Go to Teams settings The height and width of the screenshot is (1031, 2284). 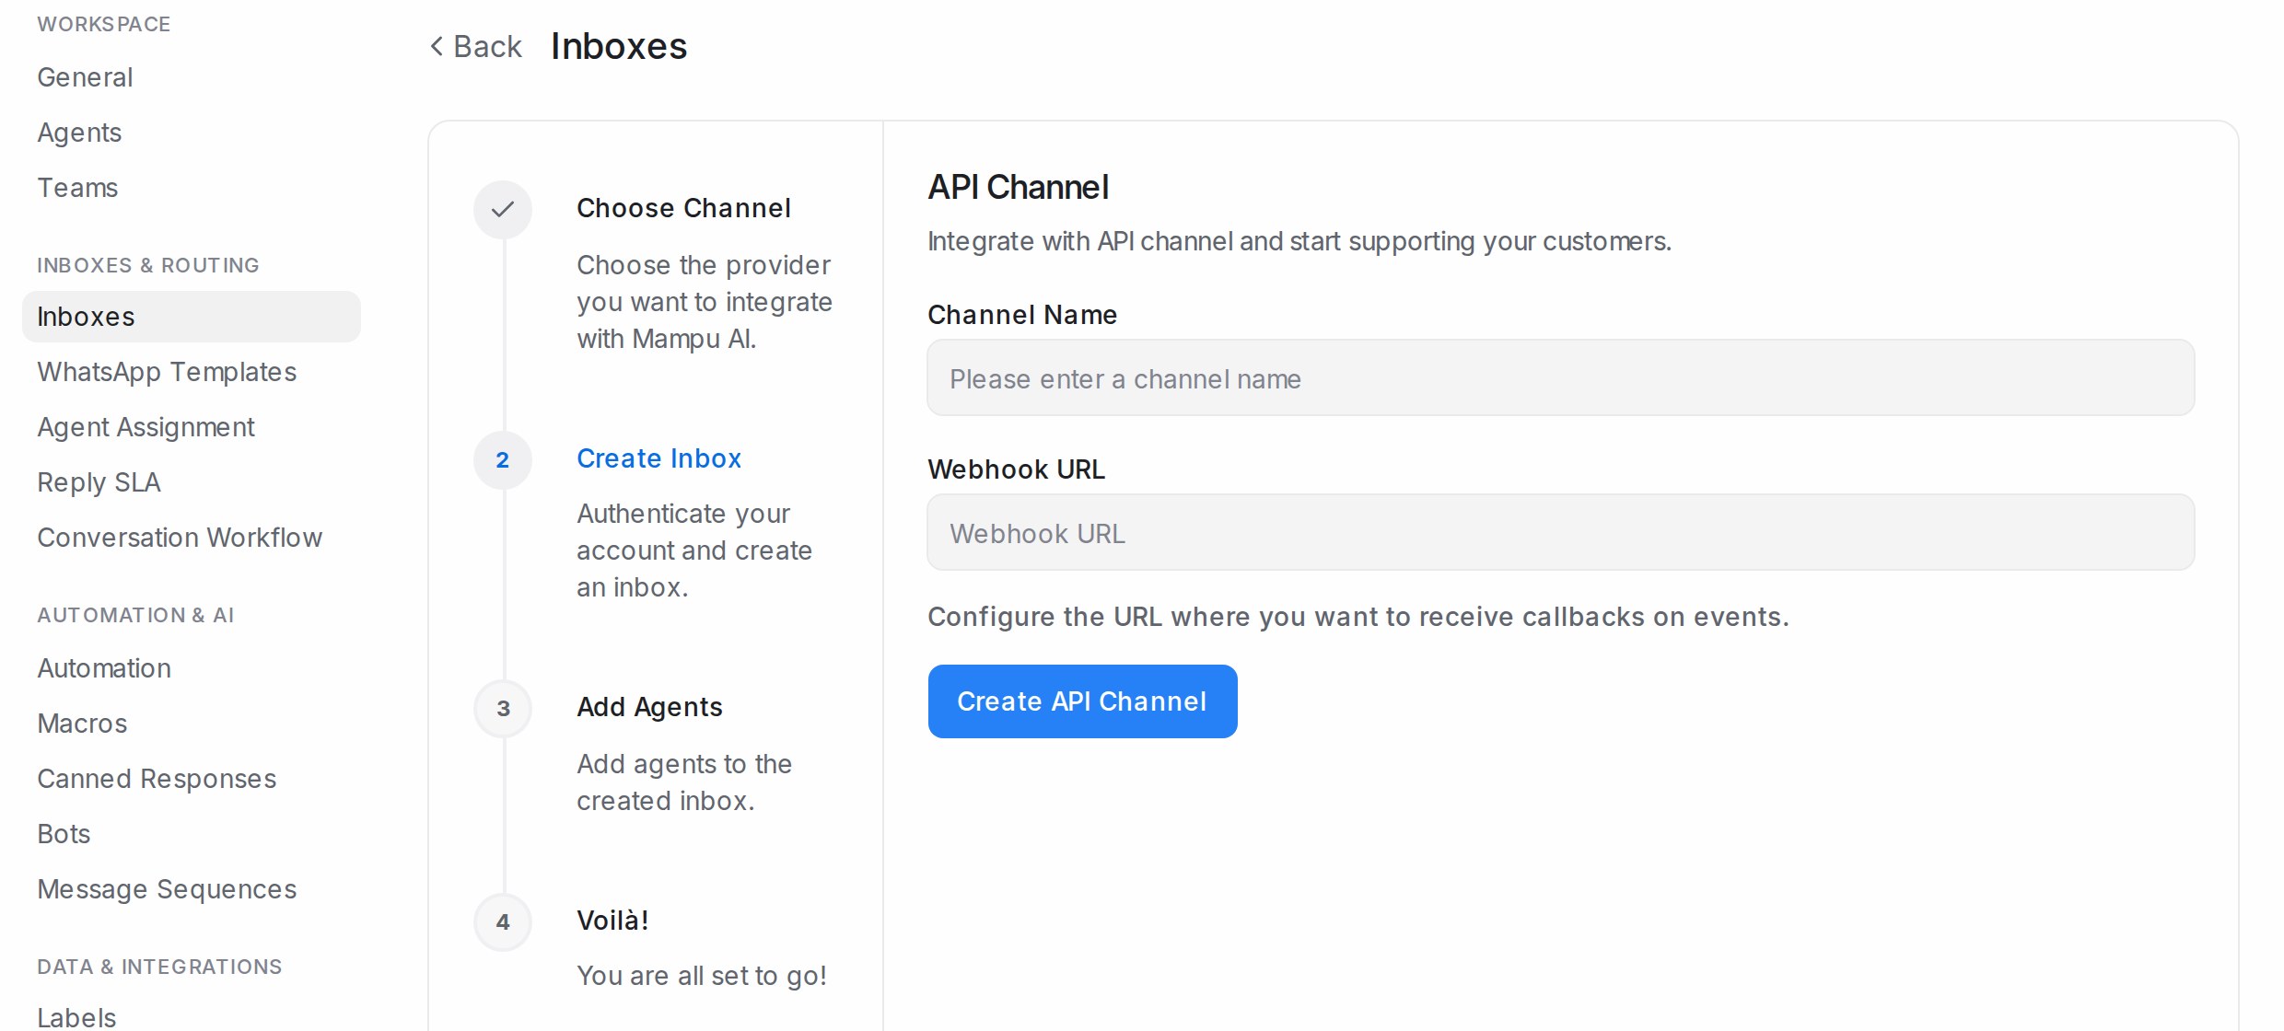point(77,188)
